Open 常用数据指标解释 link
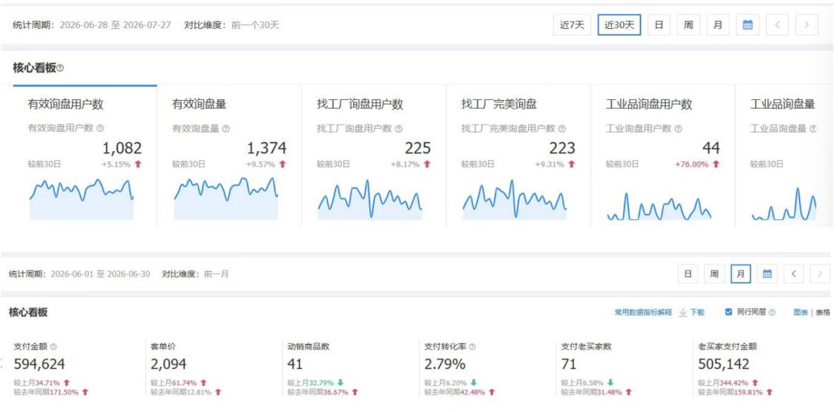The width and height of the screenshot is (838, 412). click(643, 312)
